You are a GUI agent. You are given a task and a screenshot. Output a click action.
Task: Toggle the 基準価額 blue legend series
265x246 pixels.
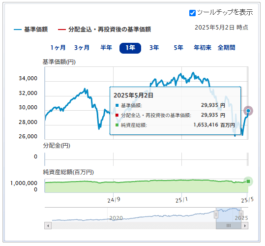click(x=31, y=30)
